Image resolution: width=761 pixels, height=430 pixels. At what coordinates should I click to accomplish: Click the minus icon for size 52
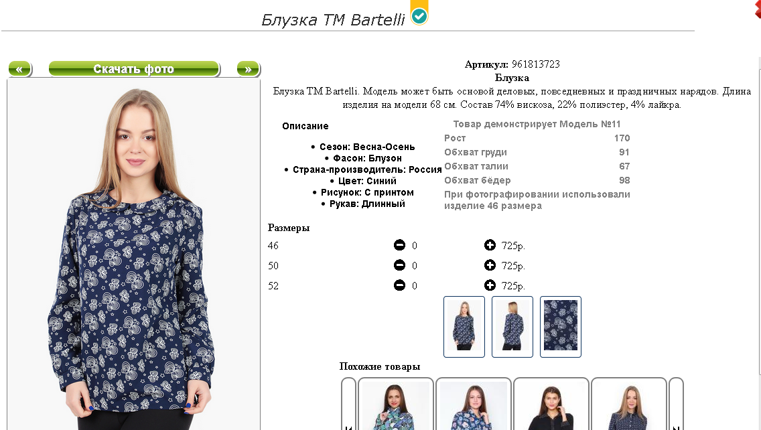coord(399,285)
